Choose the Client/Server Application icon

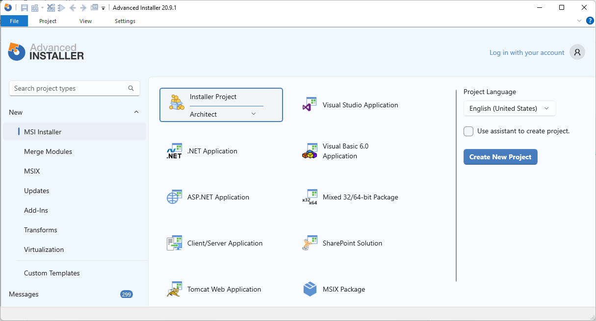[x=174, y=243]
